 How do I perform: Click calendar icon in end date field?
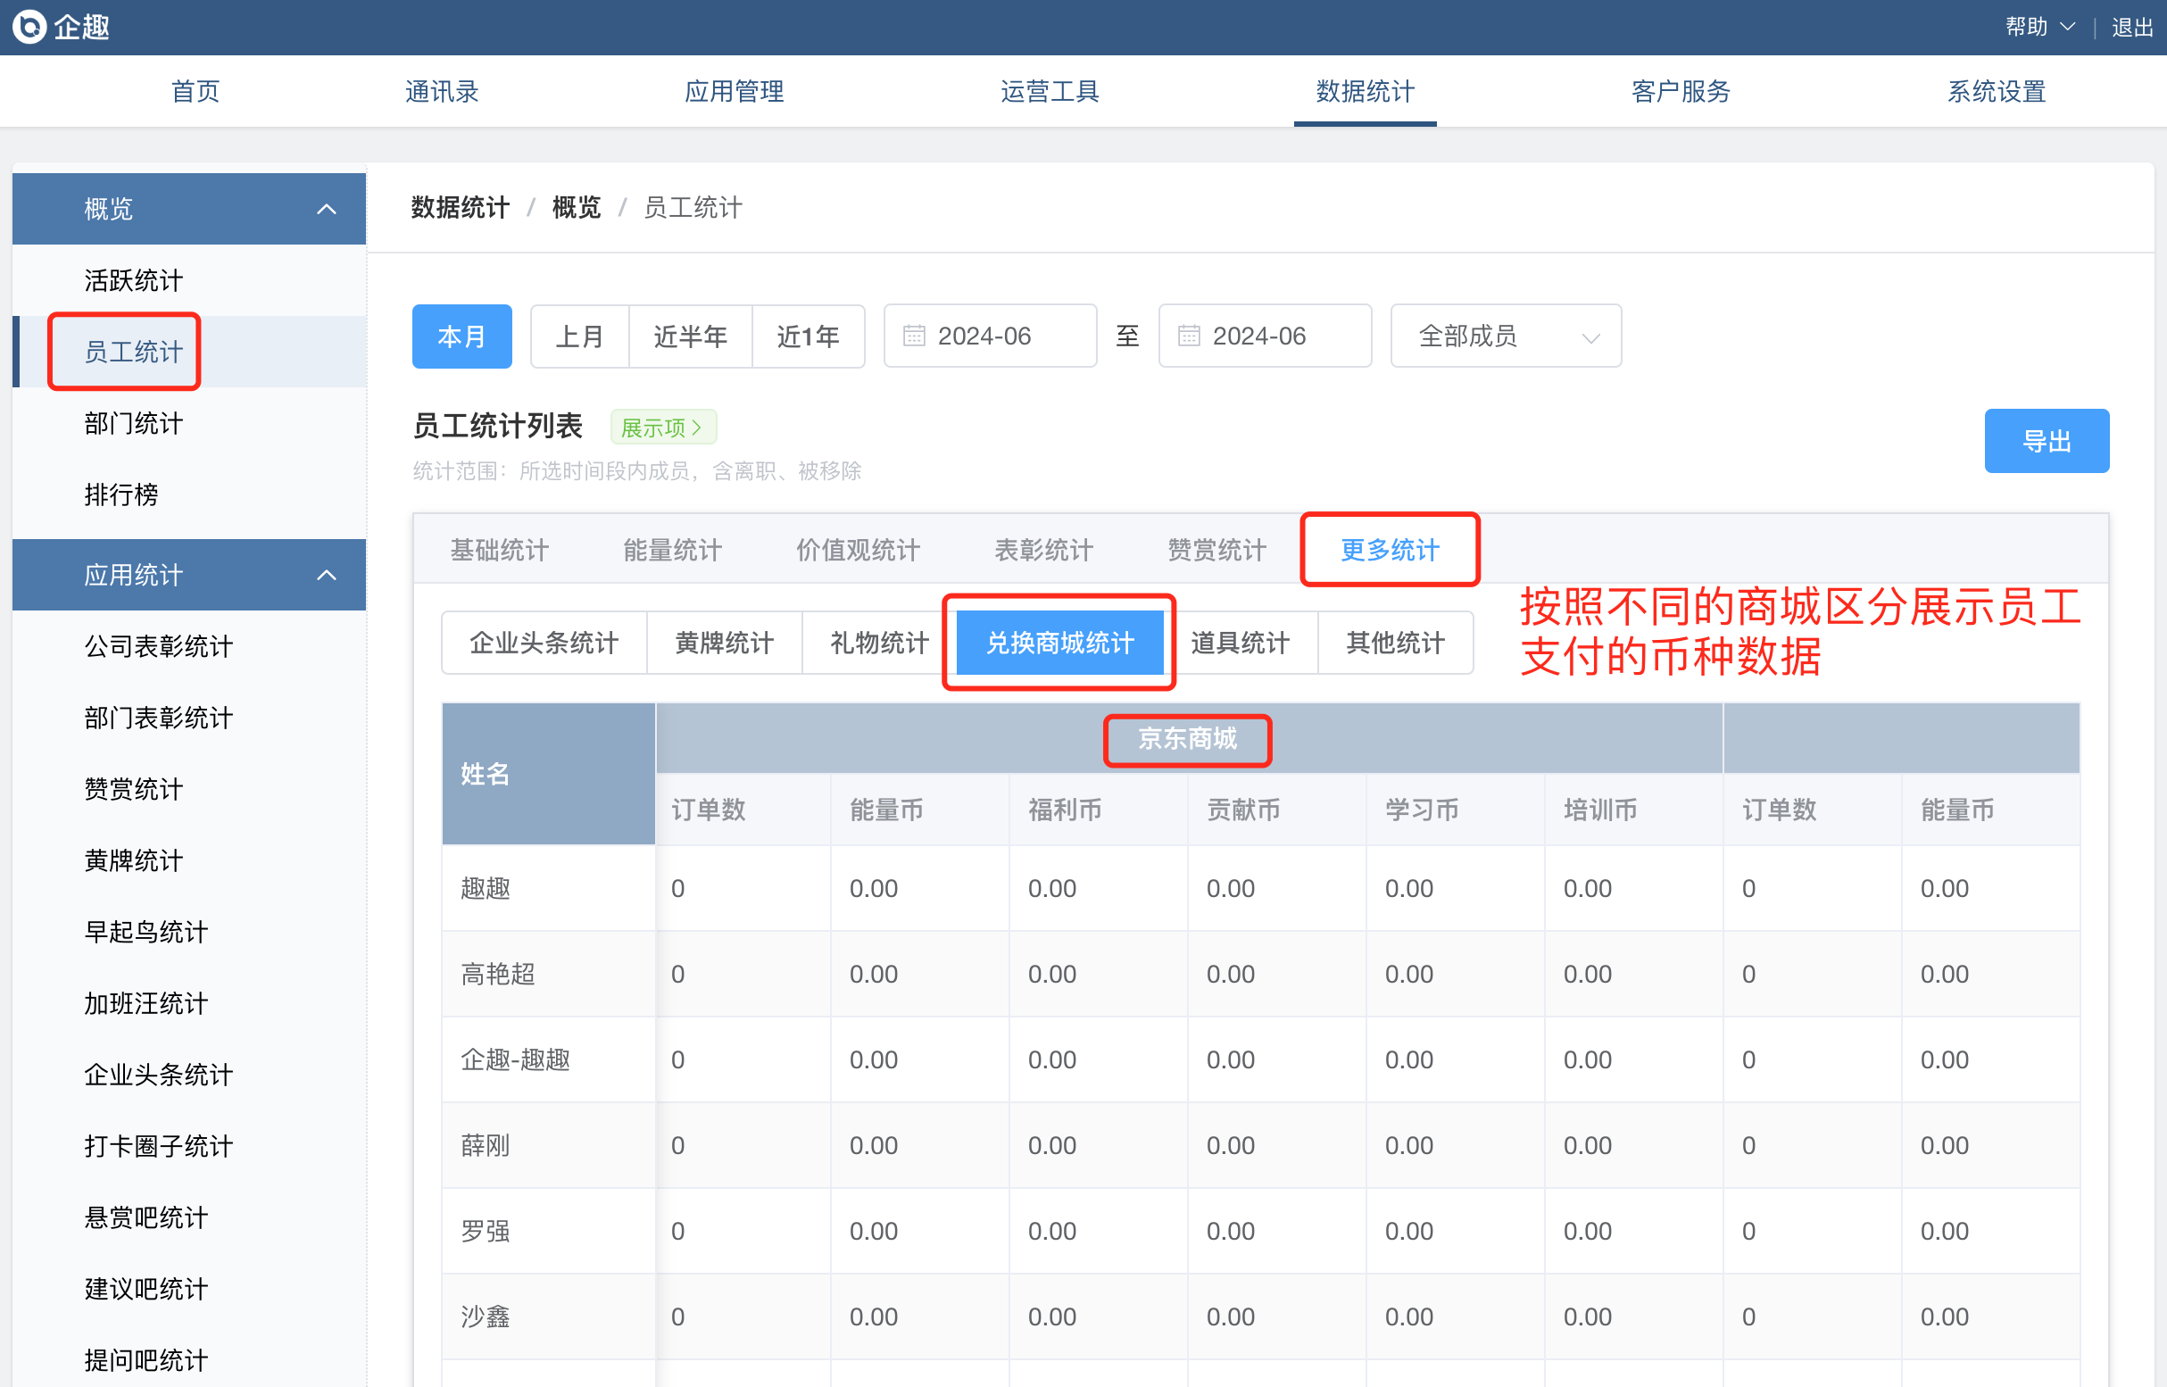1188,336
